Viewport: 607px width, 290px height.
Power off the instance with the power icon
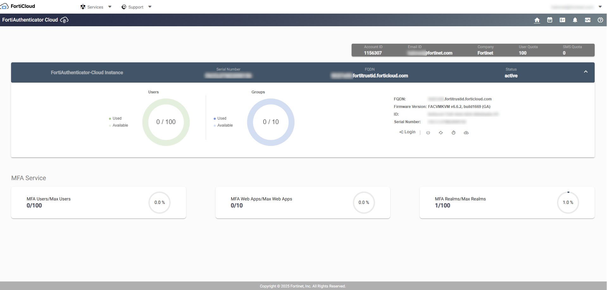point(428,133)
